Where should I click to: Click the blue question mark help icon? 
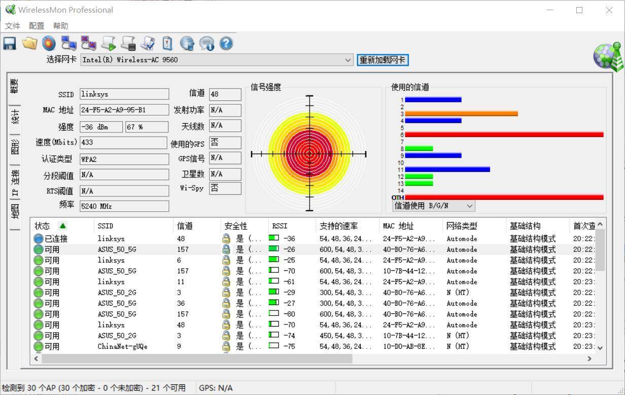click(x=226, y=43)
